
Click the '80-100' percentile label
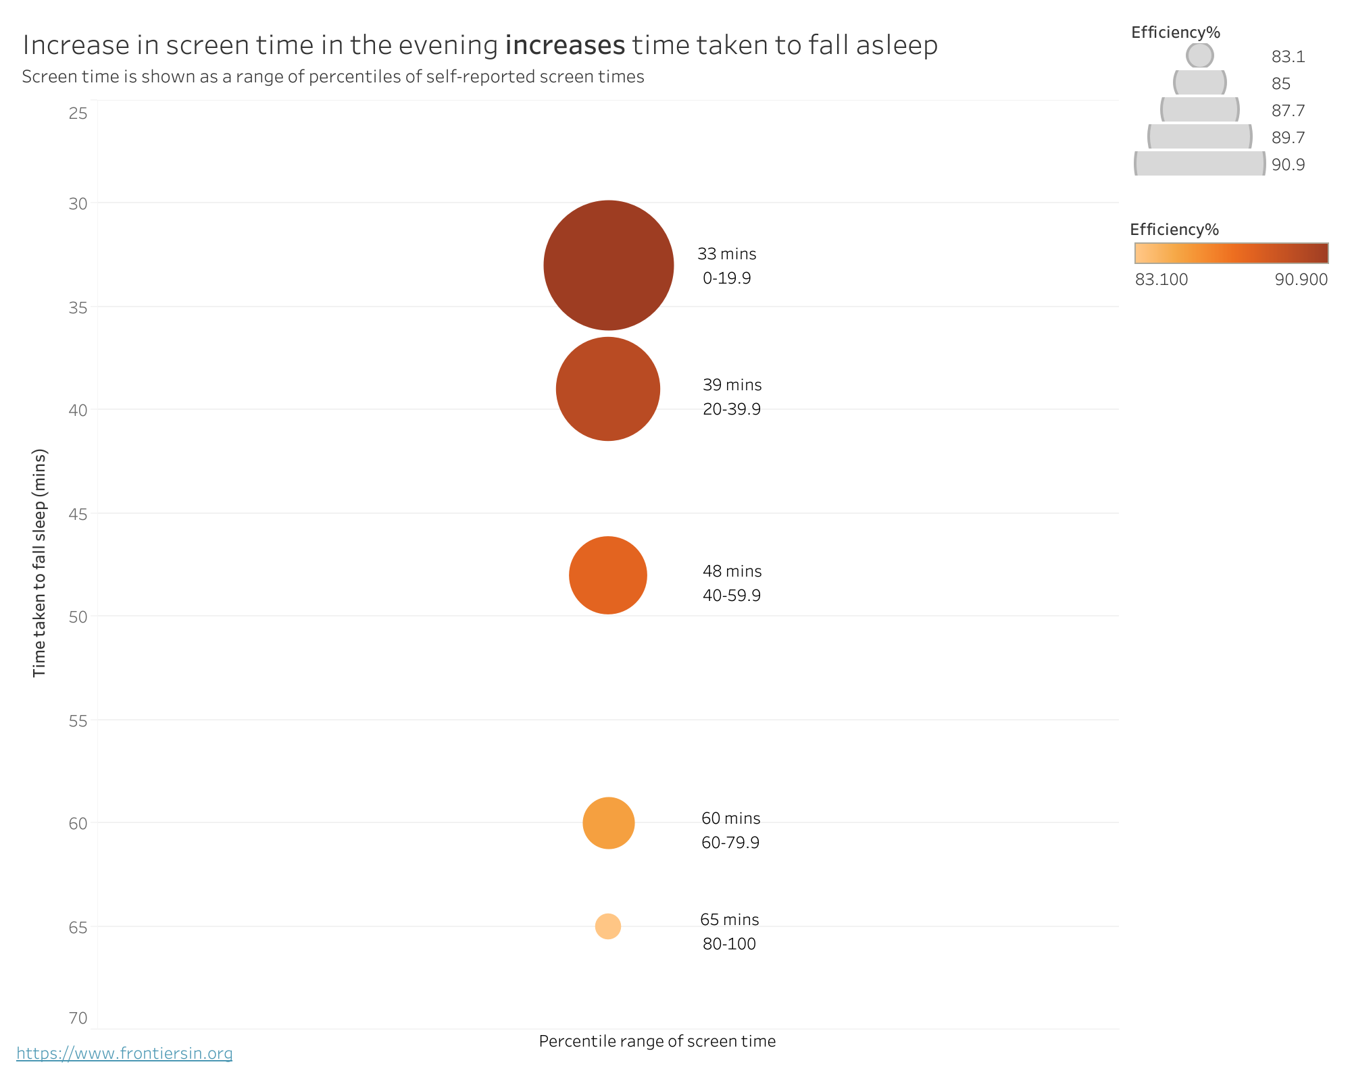point(729,944)
